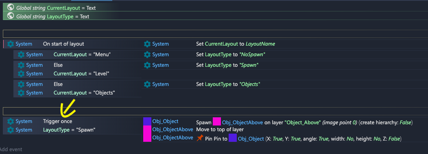Select 'Move to top of layer' action text
Screen dimensions: 428x154
tap(220, 130)
